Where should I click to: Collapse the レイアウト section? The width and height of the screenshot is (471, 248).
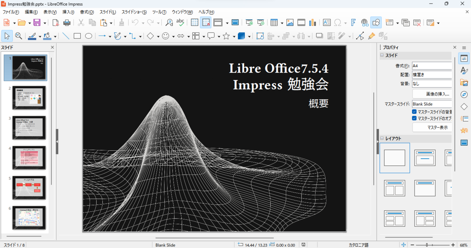point(382,139)
